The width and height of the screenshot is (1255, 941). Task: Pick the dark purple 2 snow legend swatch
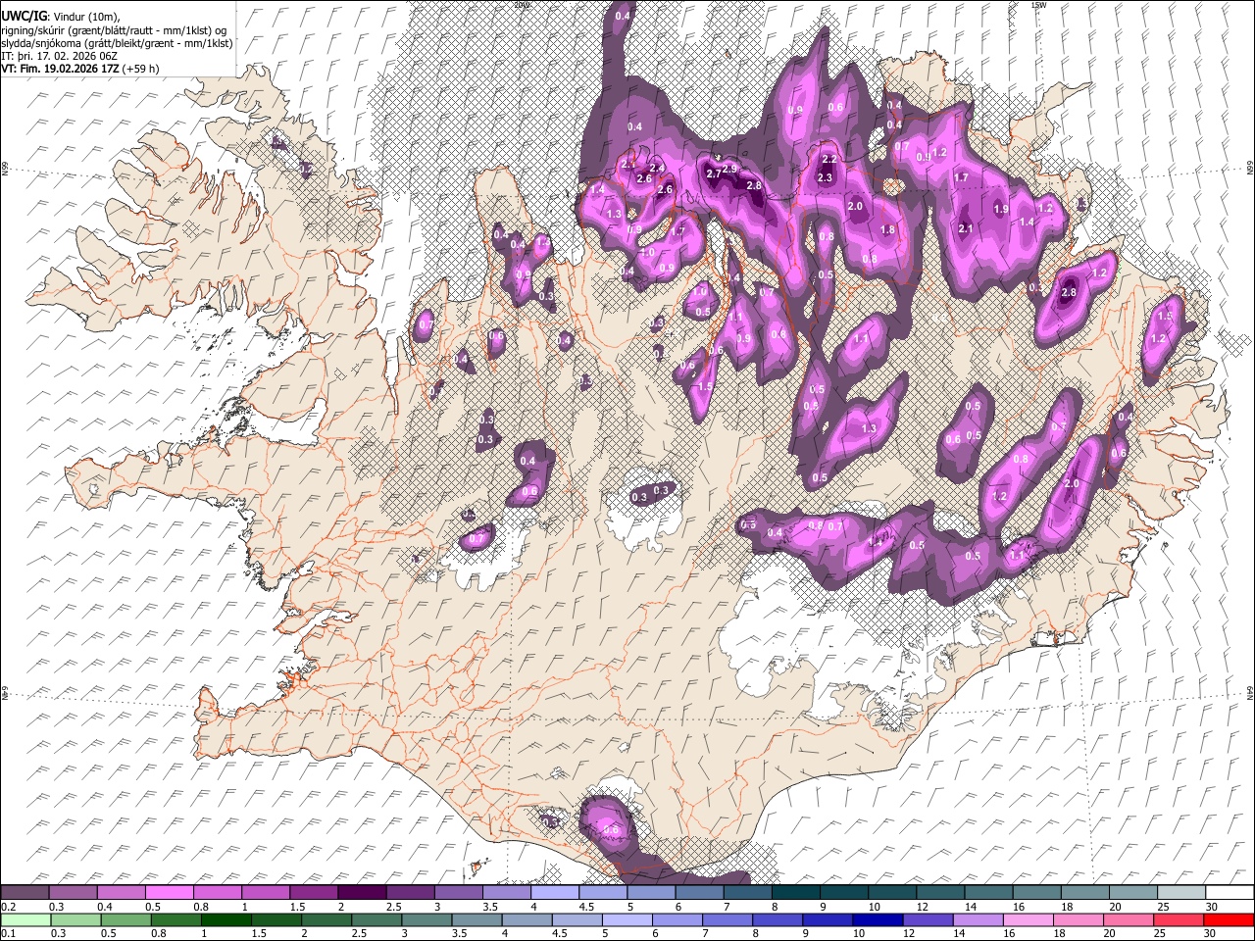pos(362,892)
